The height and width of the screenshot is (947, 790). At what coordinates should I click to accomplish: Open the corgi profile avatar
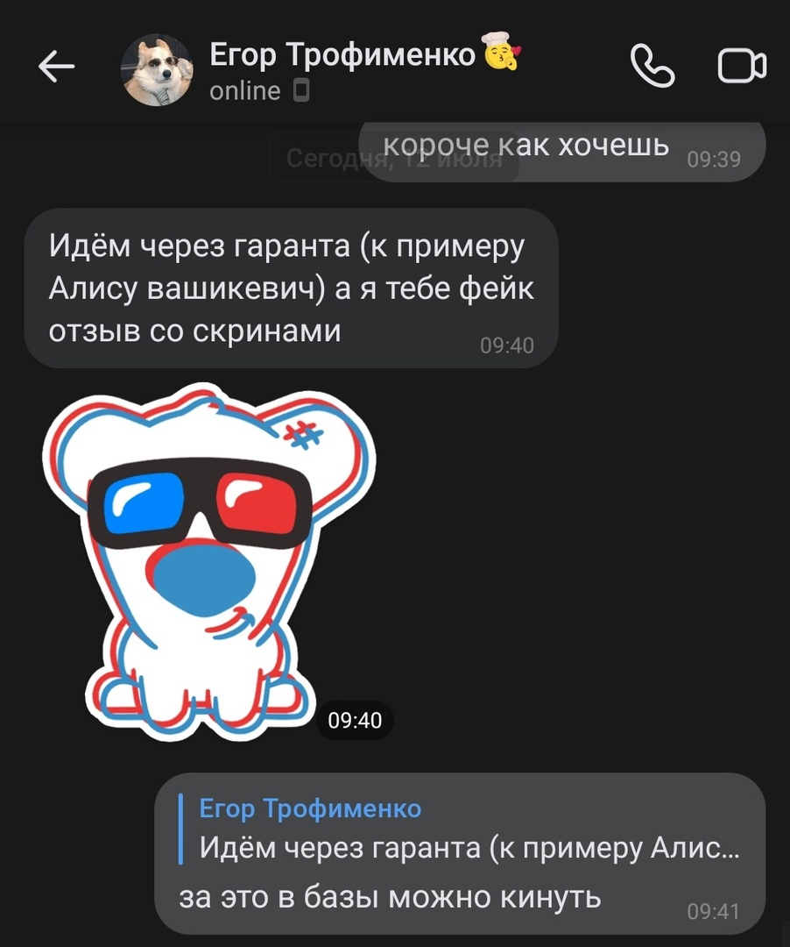click(158, 69)
